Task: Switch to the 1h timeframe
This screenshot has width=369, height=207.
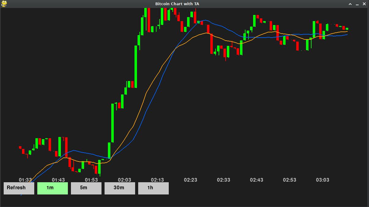Action: coord(153,188)
